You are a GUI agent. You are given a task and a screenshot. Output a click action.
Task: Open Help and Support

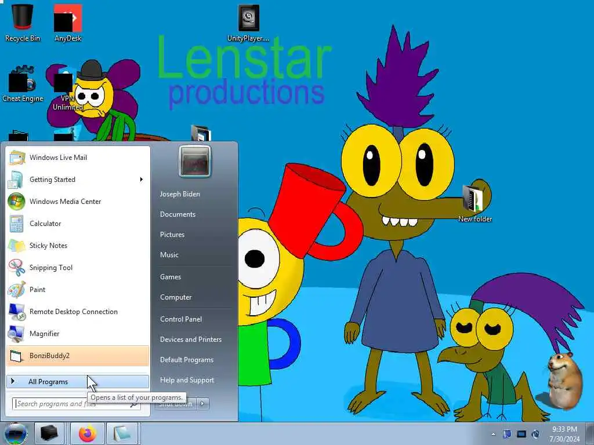tap(187, 380)
